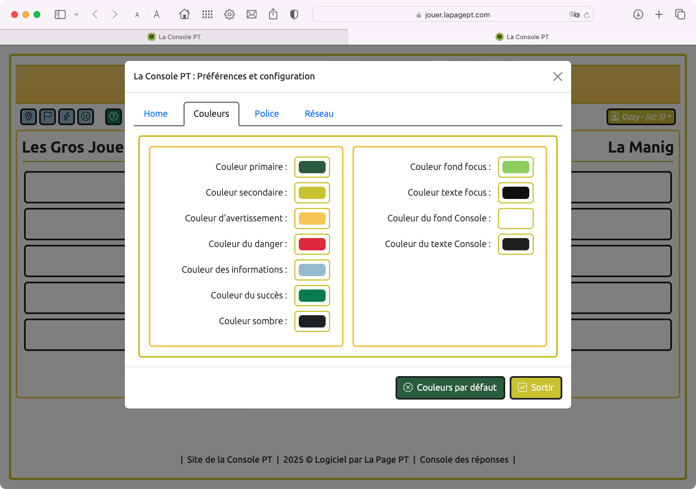Viewport: 696px width, 489px height.
Task: Open the Home tab in preferences
Action: click(x=156, y=114)
